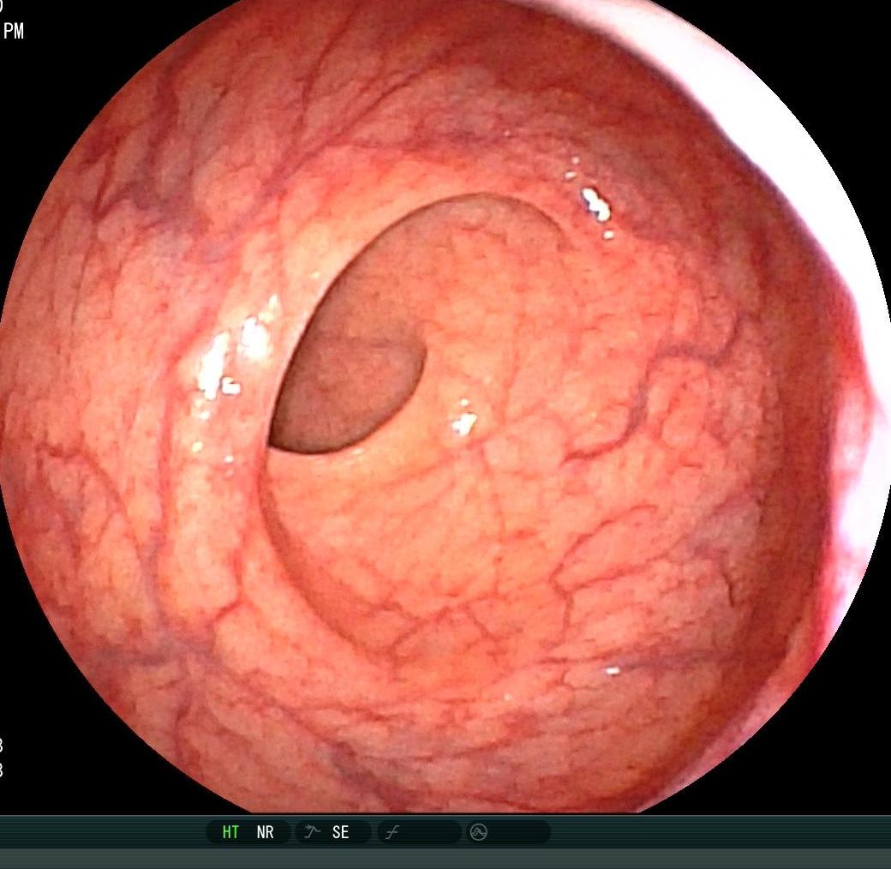This screenshot has width=891, height=869.
Task: Select the NR noise reduction indicator
Action: tap(265, 832)
